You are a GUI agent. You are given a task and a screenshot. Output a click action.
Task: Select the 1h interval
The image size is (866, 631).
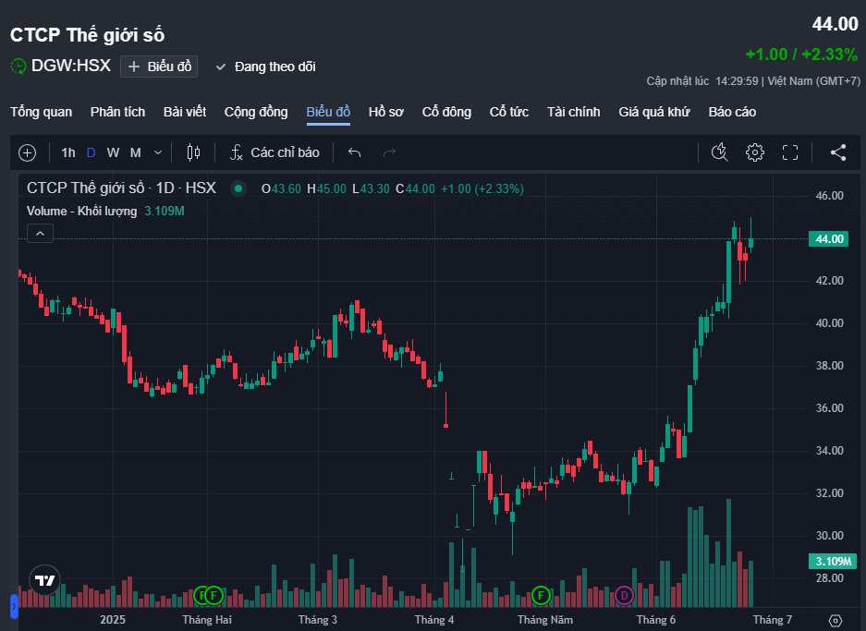pyautogui.click(x=68, y=152)
